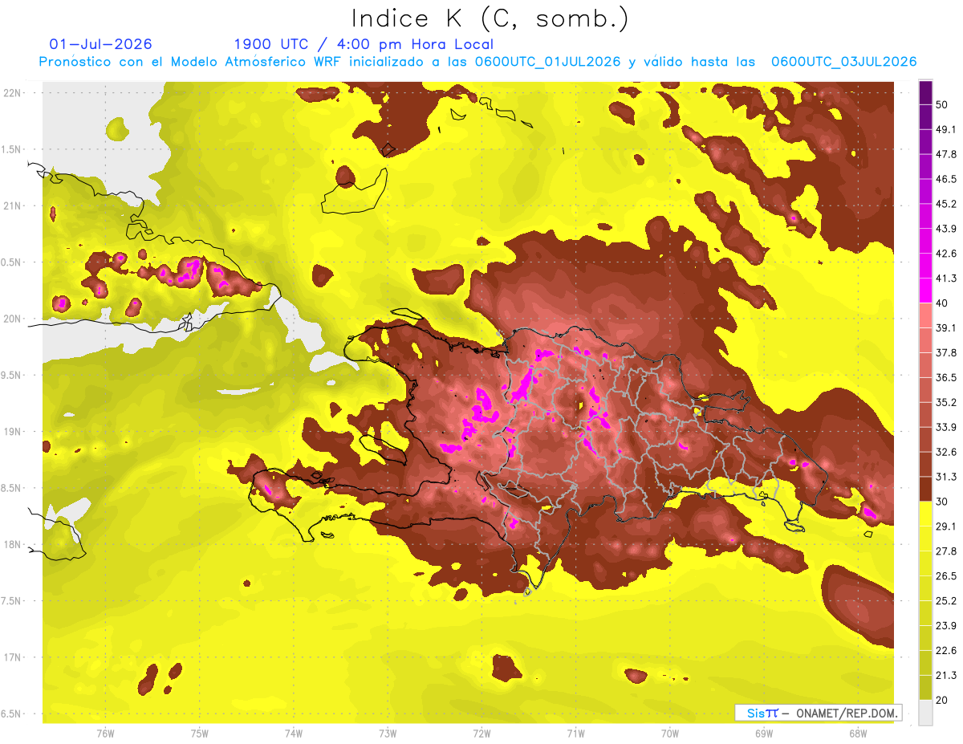Click the '69W' longitude label
Screen dimensions: 963x744
pos(764,734)
